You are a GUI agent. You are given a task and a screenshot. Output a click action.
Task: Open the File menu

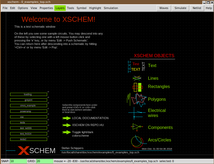(x=5, y=8)
